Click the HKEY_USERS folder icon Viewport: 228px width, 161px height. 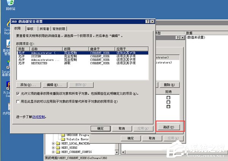coord(58,148)
